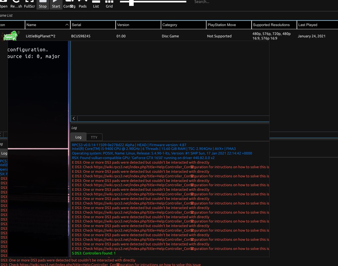
Task: Open the Pads controller settings
Action: click(x=83, y=4)
